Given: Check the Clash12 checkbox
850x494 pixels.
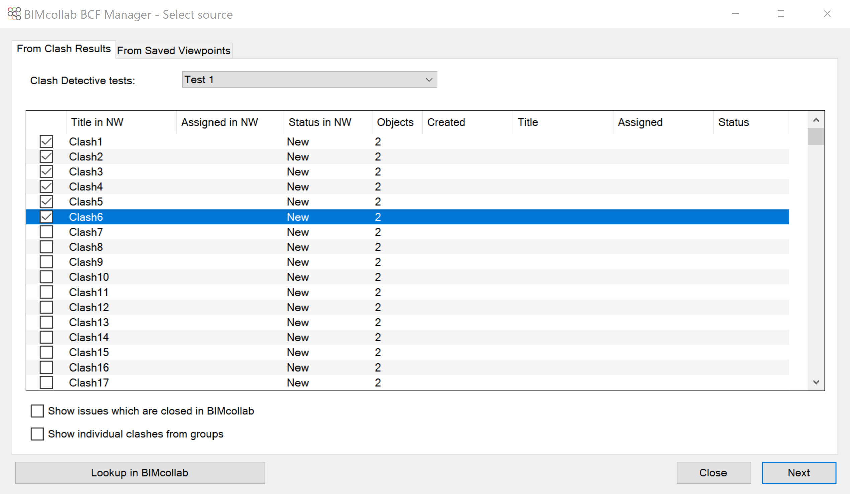Looking at the screenshot, I should pos(46,307).
